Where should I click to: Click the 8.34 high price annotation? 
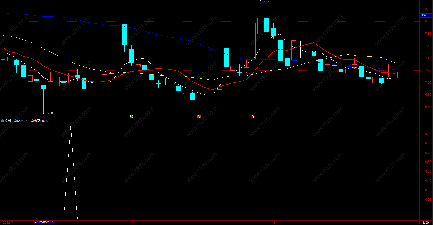point(266,2)
